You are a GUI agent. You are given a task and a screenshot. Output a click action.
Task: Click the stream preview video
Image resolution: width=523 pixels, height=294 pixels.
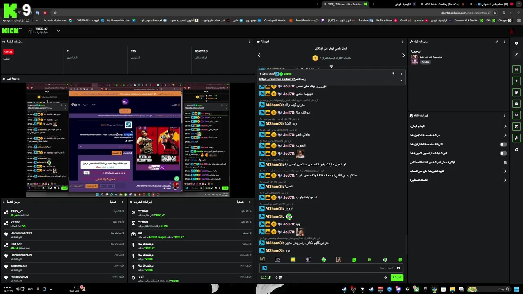coord(127,140)
